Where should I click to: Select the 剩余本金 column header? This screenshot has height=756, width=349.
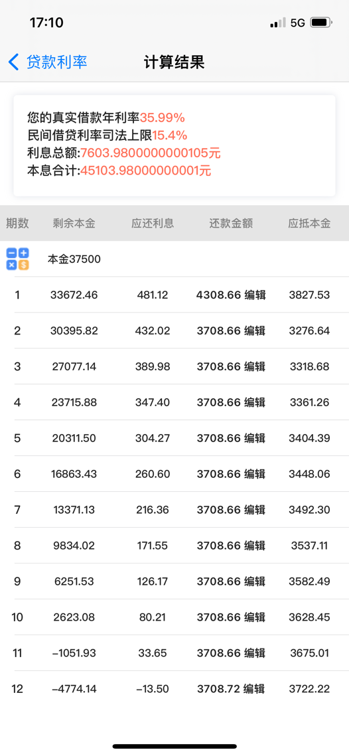(x=74, y=223)
